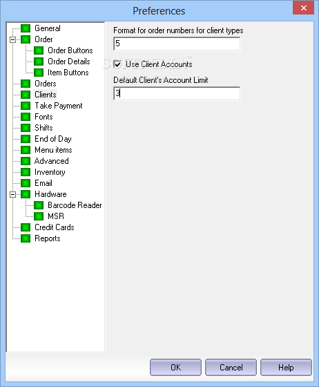The height and width of the screenshot is (387, 319).
Task: Click the green icon beside Item Buttons
Action: (x=39, y=73)
